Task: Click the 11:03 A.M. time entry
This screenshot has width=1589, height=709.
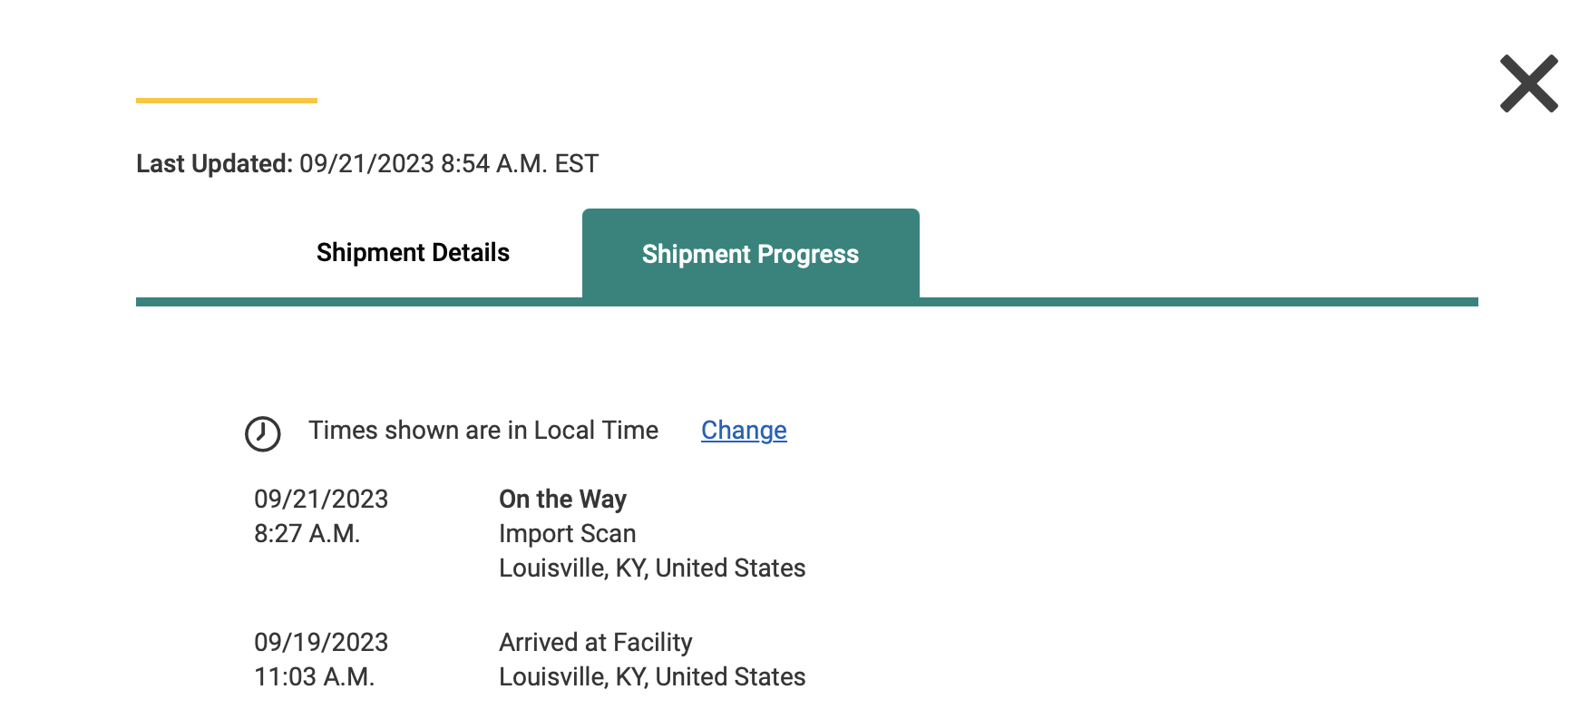Action: pyautogui.click(x=314, y=677)
